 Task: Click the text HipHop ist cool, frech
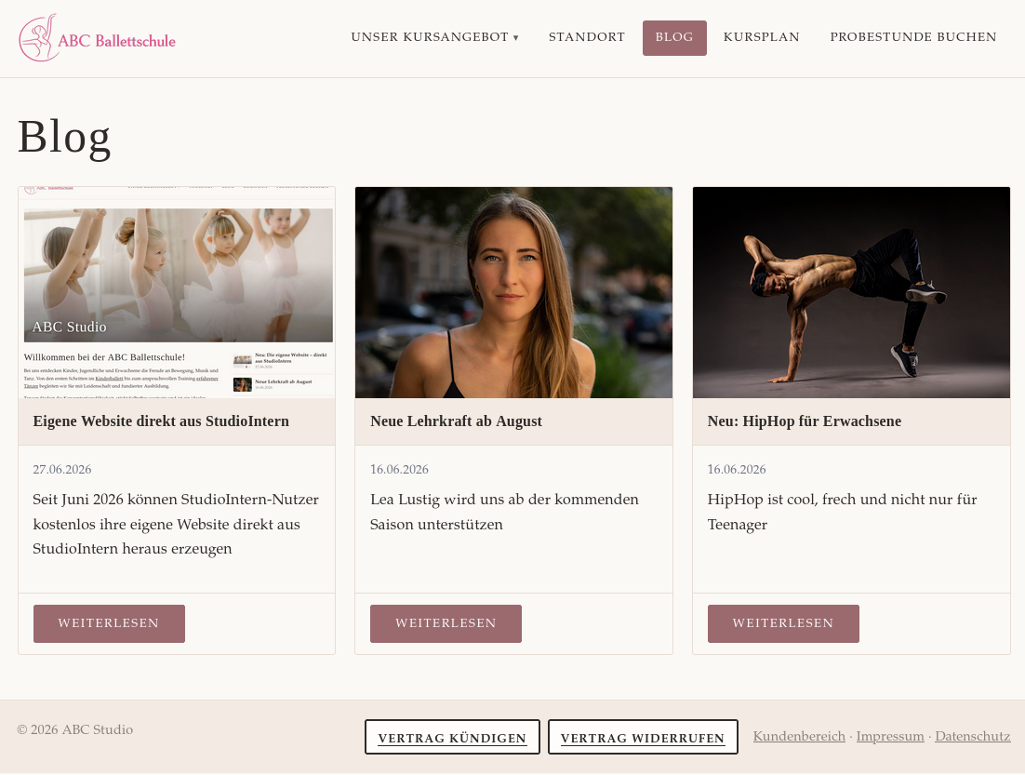782,500
